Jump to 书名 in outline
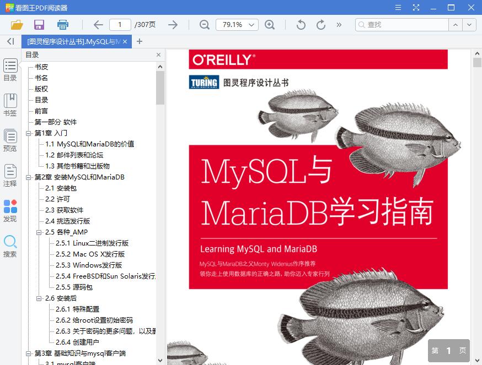The image size is (482, 365). click(x=41, y=78)
